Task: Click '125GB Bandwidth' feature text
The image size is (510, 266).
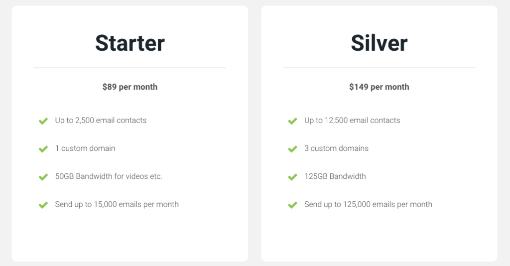Action: point(335,176)
